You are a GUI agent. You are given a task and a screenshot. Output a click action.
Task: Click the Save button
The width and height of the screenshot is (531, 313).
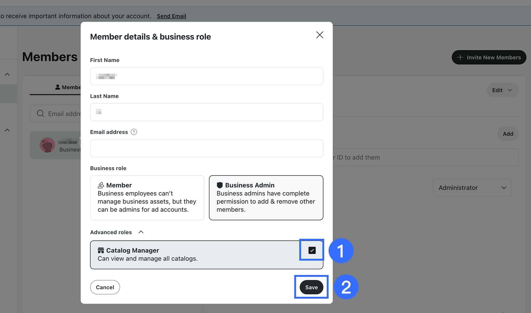point(311,287)
